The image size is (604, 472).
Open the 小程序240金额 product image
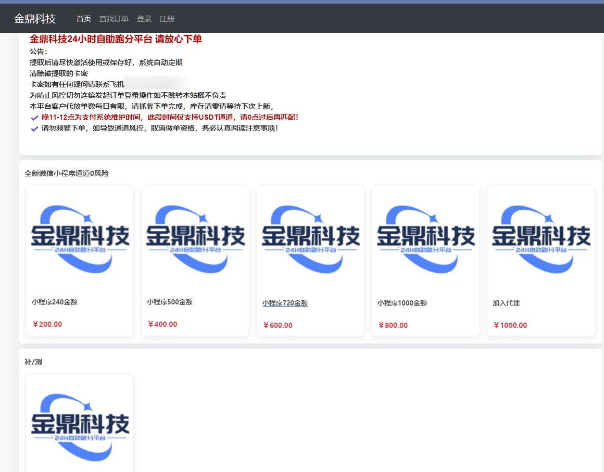(x=80, y=239)
